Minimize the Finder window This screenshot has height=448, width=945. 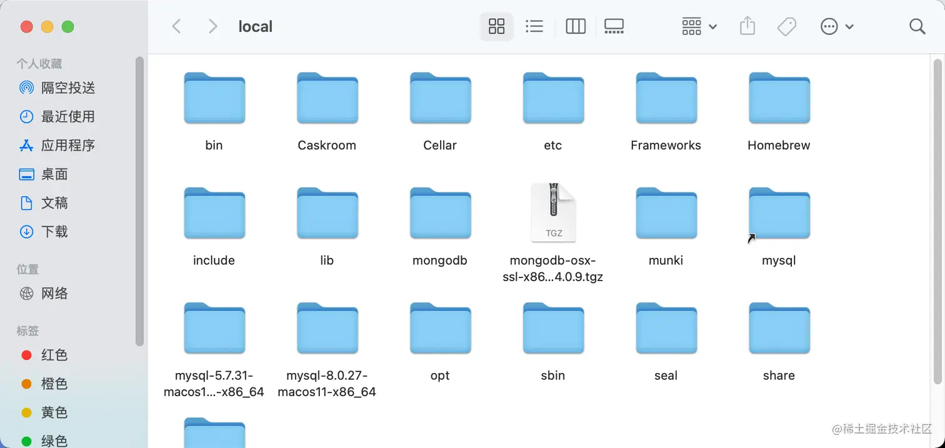47,26
